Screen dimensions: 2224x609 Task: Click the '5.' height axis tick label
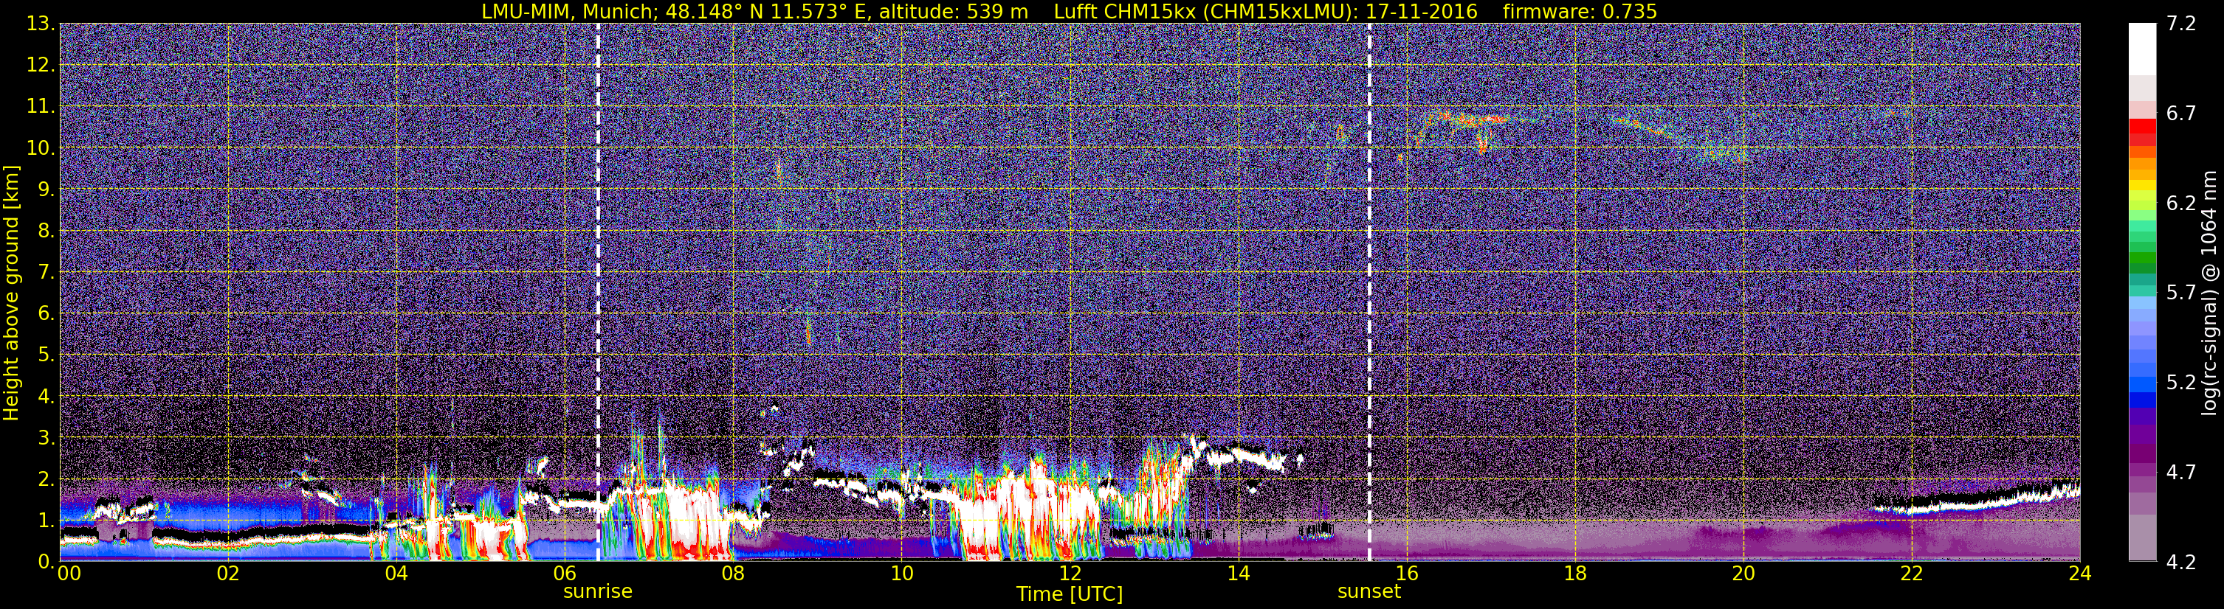pyautogui.click(x=45, y=355)
